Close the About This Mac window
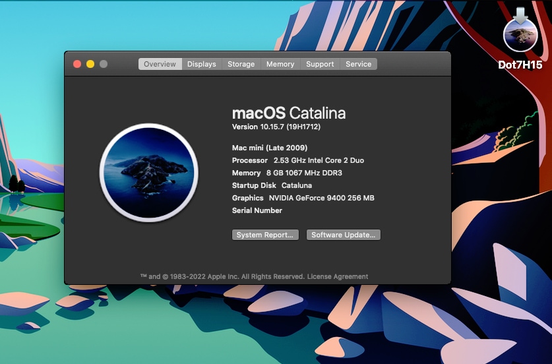 [77, 64]
